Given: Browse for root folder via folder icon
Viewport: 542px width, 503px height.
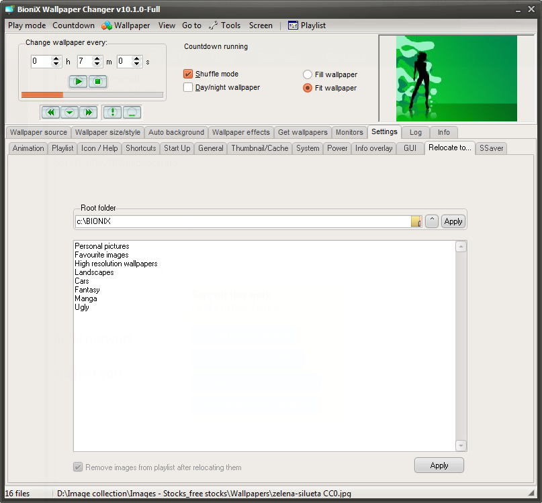Looking at the screenshot, I should click(416, 221).
